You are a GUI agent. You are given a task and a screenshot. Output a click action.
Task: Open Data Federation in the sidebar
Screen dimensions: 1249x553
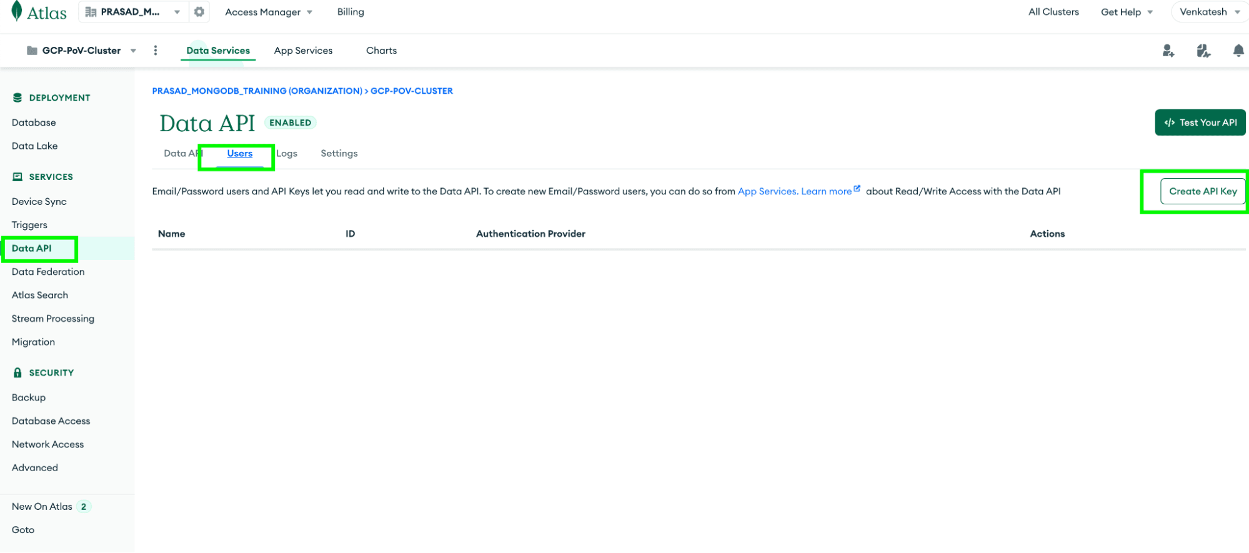48,271
